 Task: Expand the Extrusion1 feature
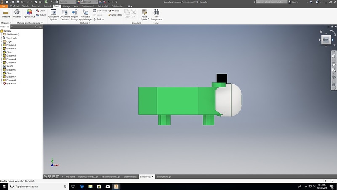coord(2,45)
